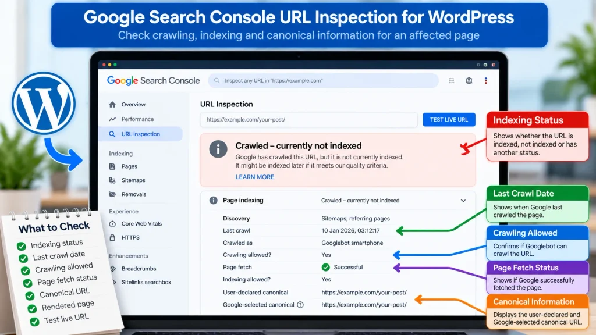Open HTTPS report in sidebar

pyautogui.click(x=130, y=237)
